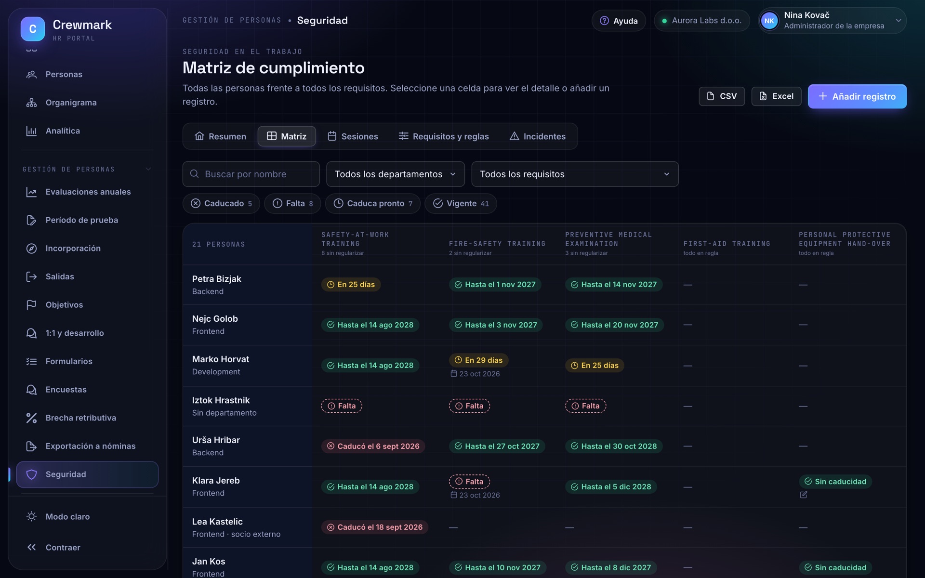Open Salidas in the sidebar

pyautogui.click(x=87, y=276)
